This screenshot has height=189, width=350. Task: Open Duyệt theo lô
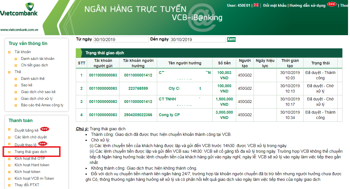26,145
